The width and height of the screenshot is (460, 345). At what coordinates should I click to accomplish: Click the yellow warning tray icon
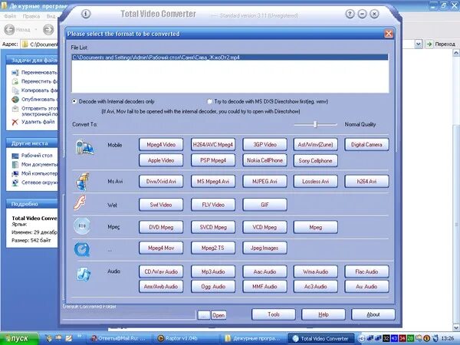point(427,338)
